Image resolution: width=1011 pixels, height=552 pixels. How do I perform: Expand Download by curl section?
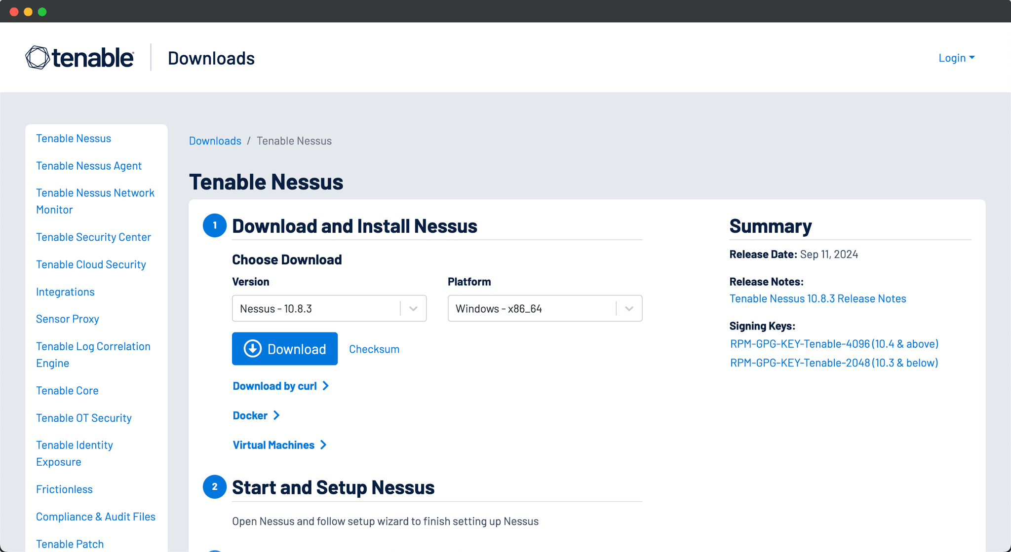[280, 386]
